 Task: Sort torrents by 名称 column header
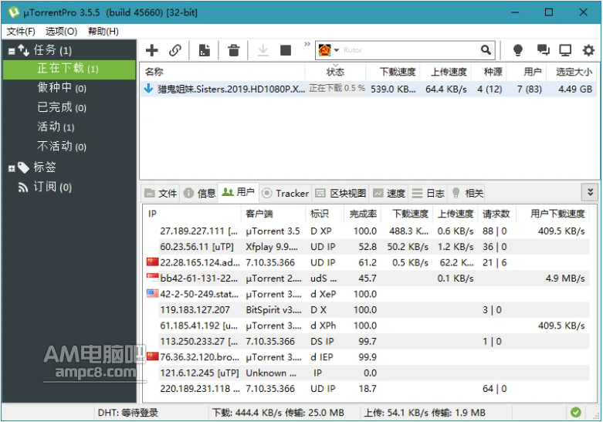tap(222, 72)
